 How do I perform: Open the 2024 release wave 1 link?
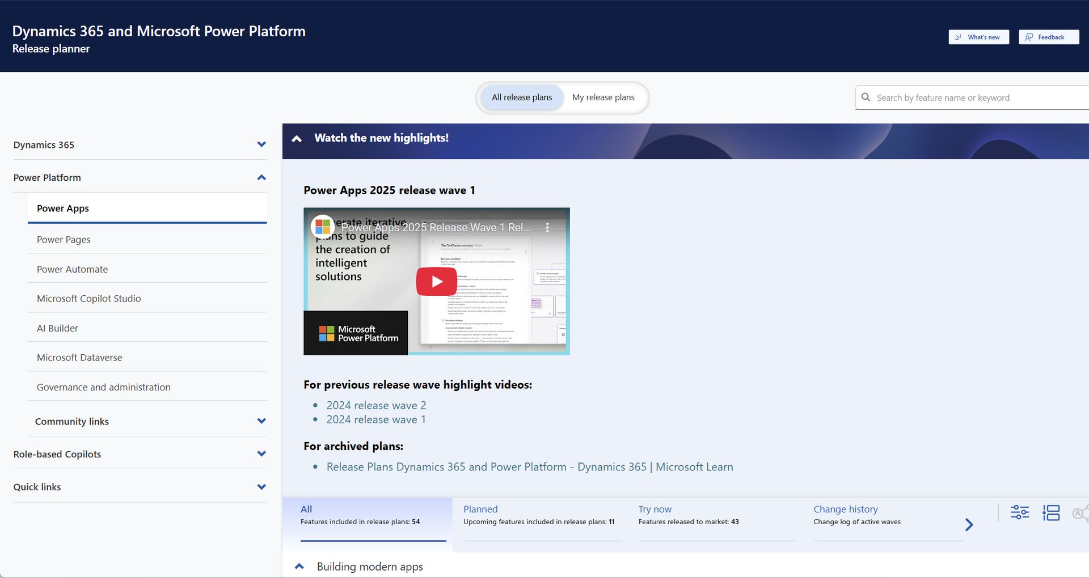click(376, 420)
